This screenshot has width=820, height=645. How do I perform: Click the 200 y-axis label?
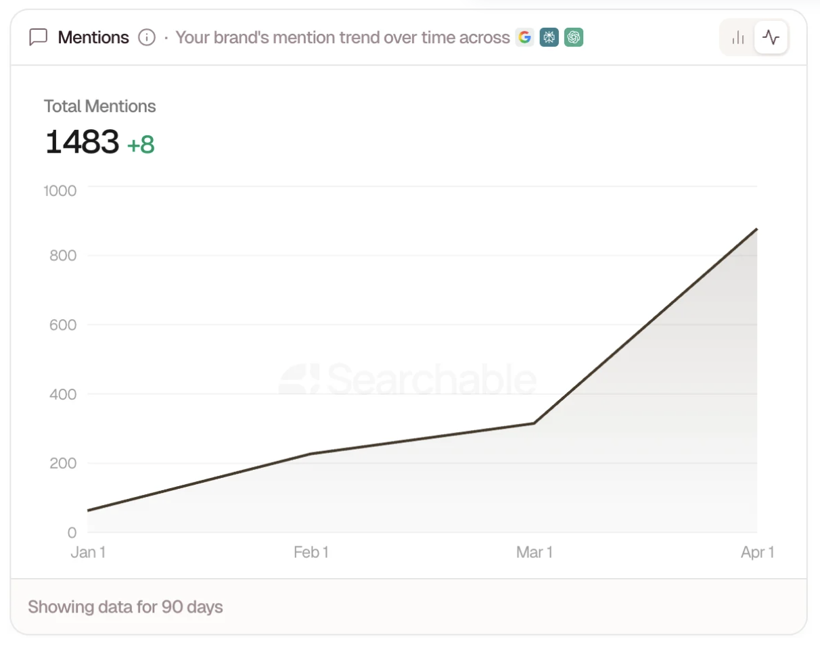pyautogui.click(x=63, y=463)
